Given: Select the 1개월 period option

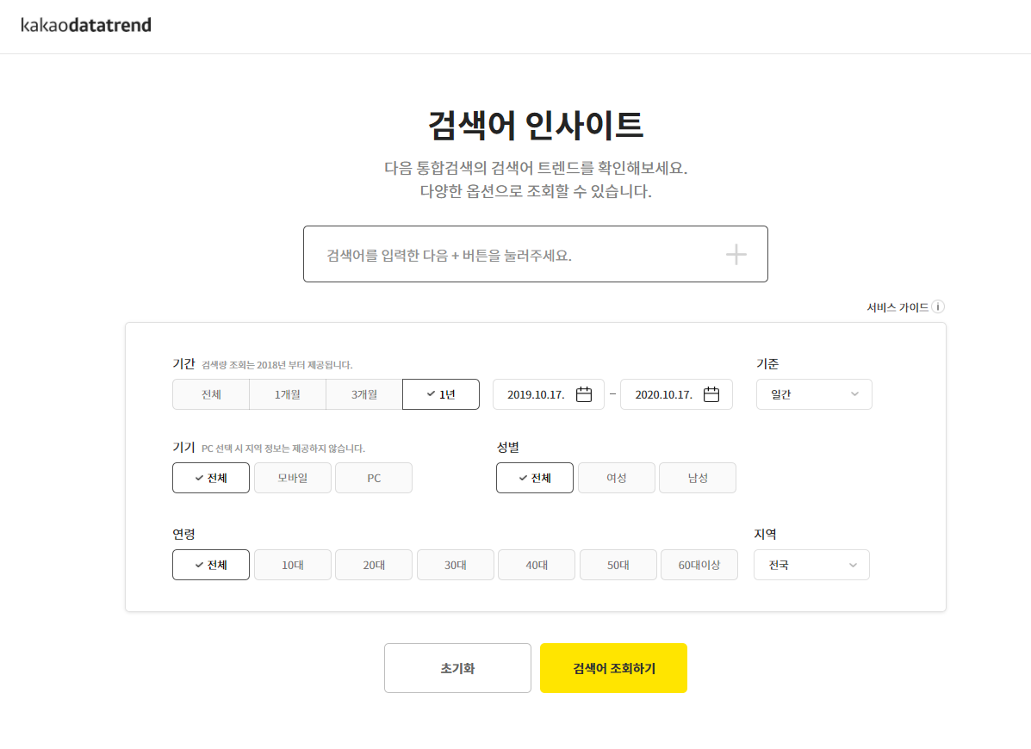Looking at the screenshot, I should click(x=287, y=393).
